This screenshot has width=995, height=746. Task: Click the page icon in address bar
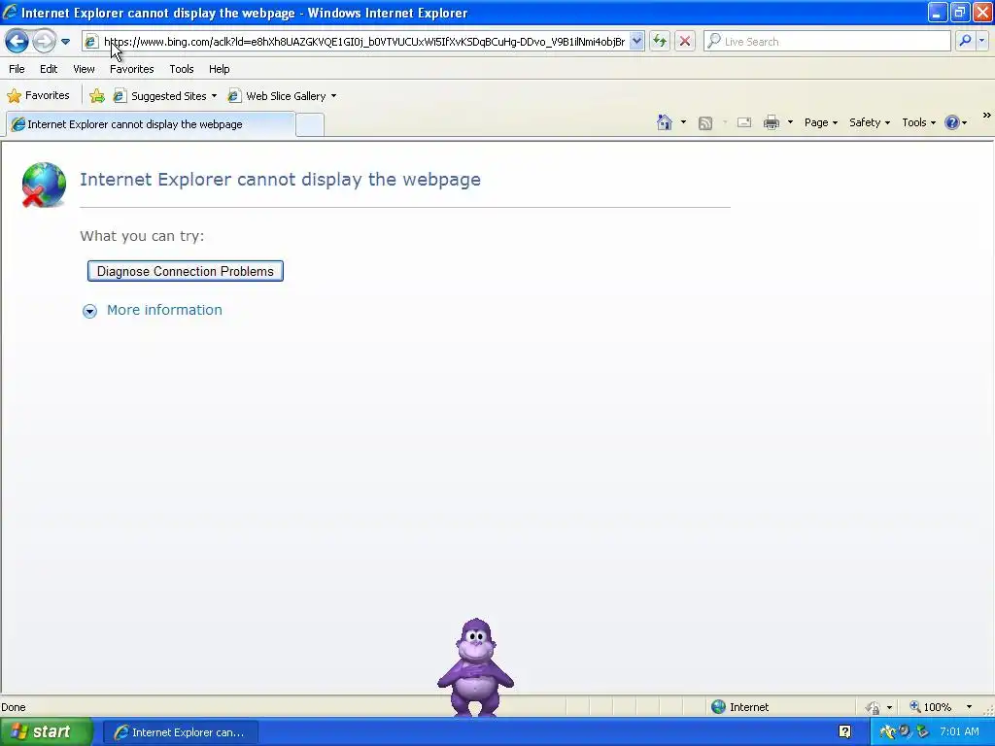[91, 42]
